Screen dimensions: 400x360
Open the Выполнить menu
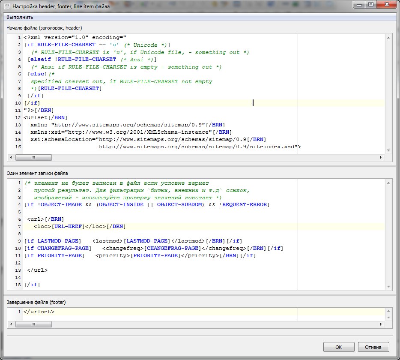click(x=20, y=17)
